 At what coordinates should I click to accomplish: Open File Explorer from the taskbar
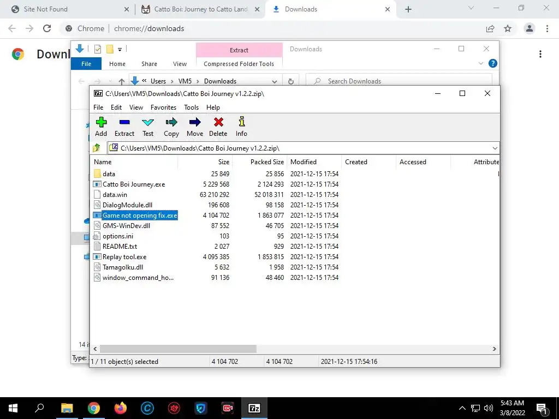67,408
